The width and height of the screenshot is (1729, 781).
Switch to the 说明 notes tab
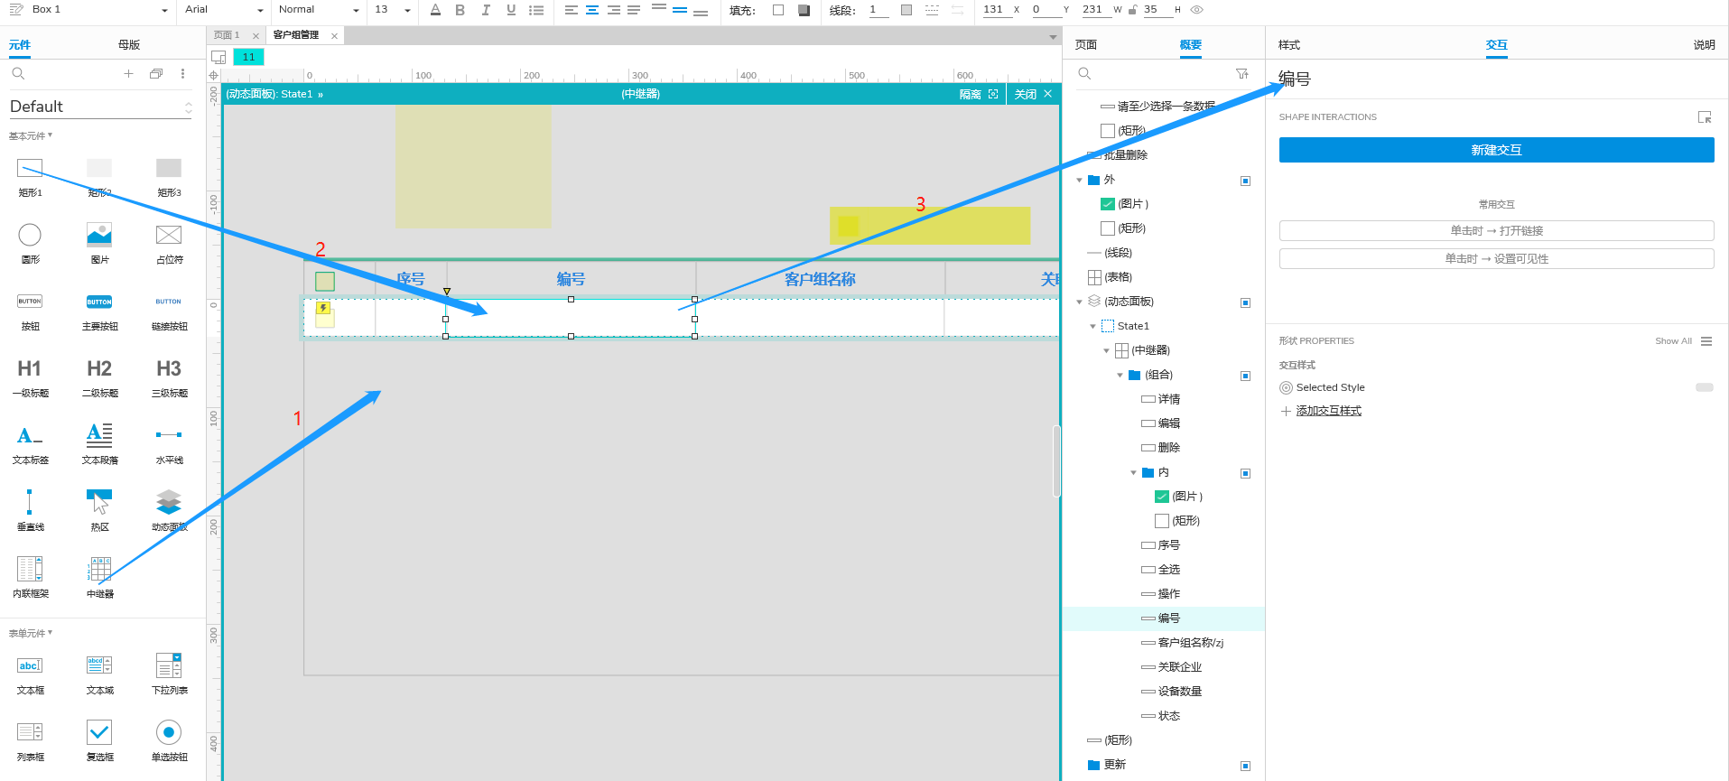(x=1705, y=44)
